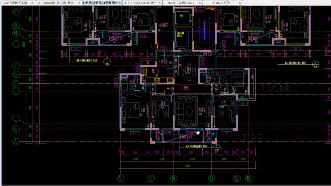The height and width of the screenshot is (186, 331).
Task: Click grid axis bubble A on left
Action: click(x=16, y=142)
